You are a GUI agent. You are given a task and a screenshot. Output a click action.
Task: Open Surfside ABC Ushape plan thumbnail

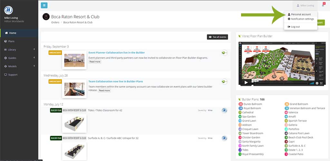tap(74, 151)
